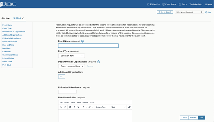Screen dimensions: 214x122
Task: Click the Cancel button
Action: pyautogui.click(x=184, y=118)
